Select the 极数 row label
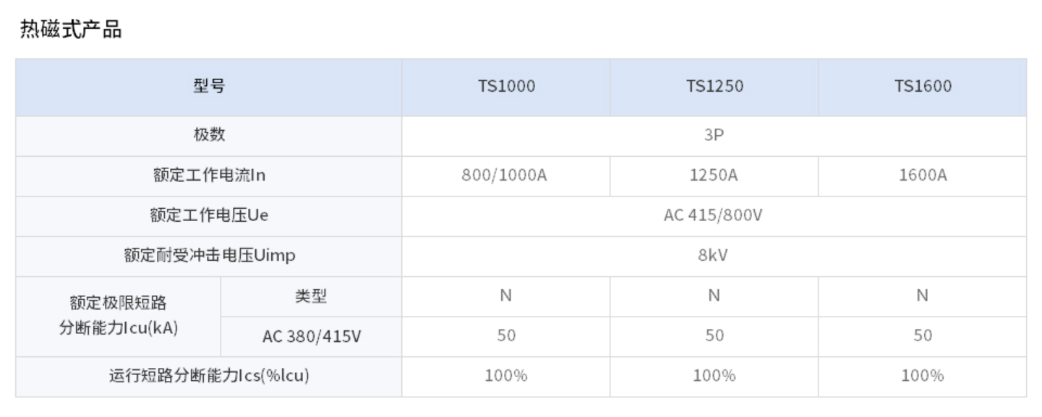The width and height of the screenshot is (1042, 417). tap(209, 135)
